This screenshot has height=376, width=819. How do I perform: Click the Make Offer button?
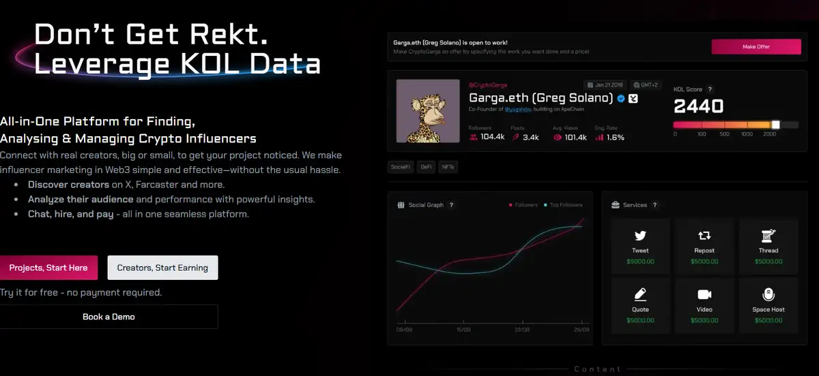(756, 46)
